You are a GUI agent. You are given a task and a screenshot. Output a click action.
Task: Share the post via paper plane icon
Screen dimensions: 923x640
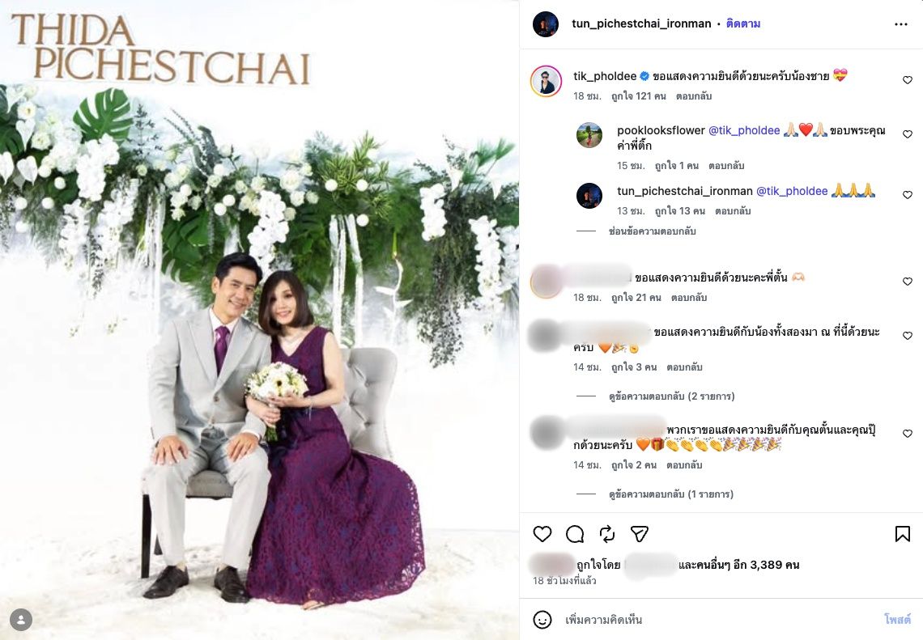(640, 534)
